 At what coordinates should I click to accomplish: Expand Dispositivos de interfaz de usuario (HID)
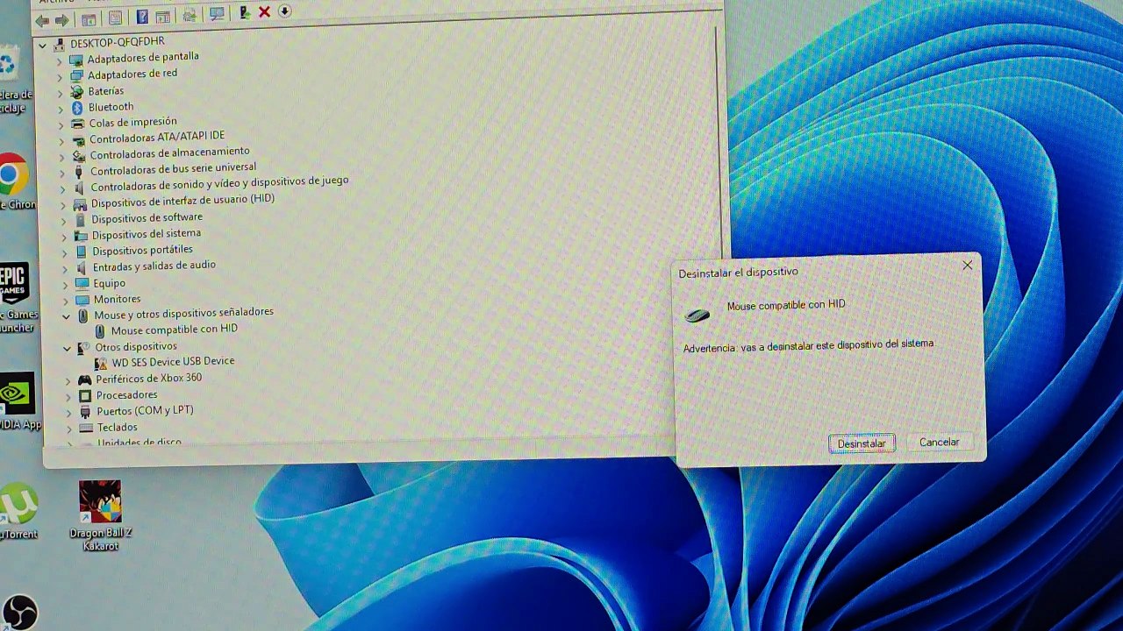click(x=63, y=205)
